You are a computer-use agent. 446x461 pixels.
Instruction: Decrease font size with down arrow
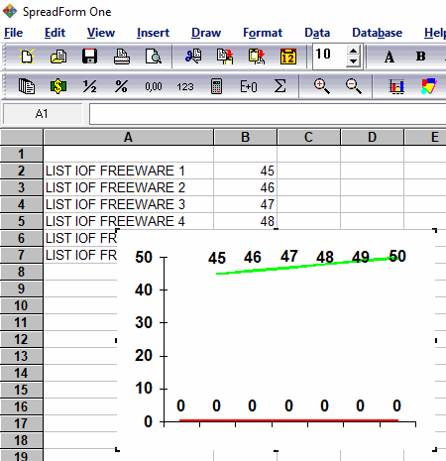pos(353,61)
